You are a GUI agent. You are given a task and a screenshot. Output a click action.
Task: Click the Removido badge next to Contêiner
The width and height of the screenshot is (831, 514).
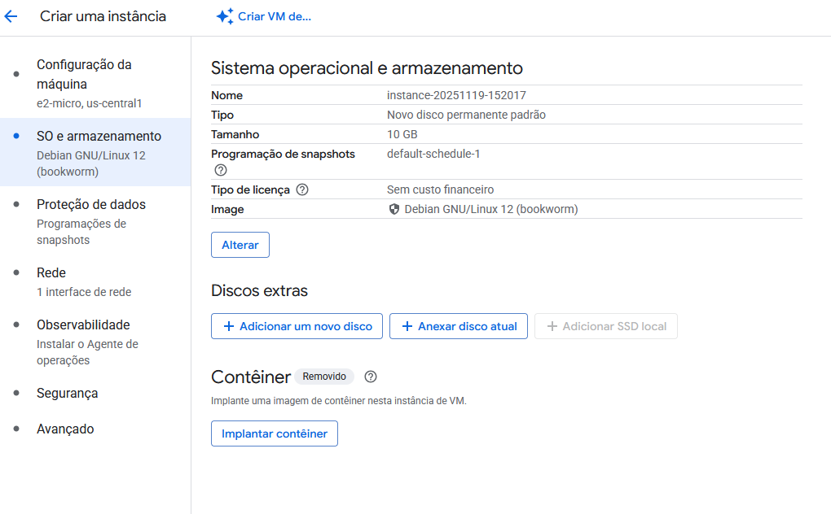click(x=324, y=377)
